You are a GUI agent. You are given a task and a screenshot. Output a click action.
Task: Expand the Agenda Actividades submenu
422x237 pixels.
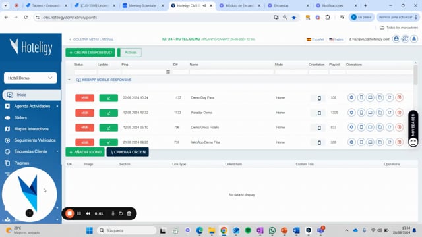(57, 107)
